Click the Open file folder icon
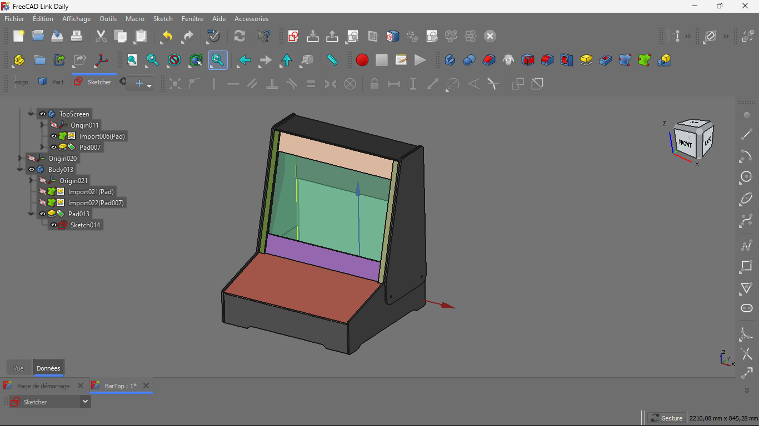The image size is (759, 426). click(38, 37)
